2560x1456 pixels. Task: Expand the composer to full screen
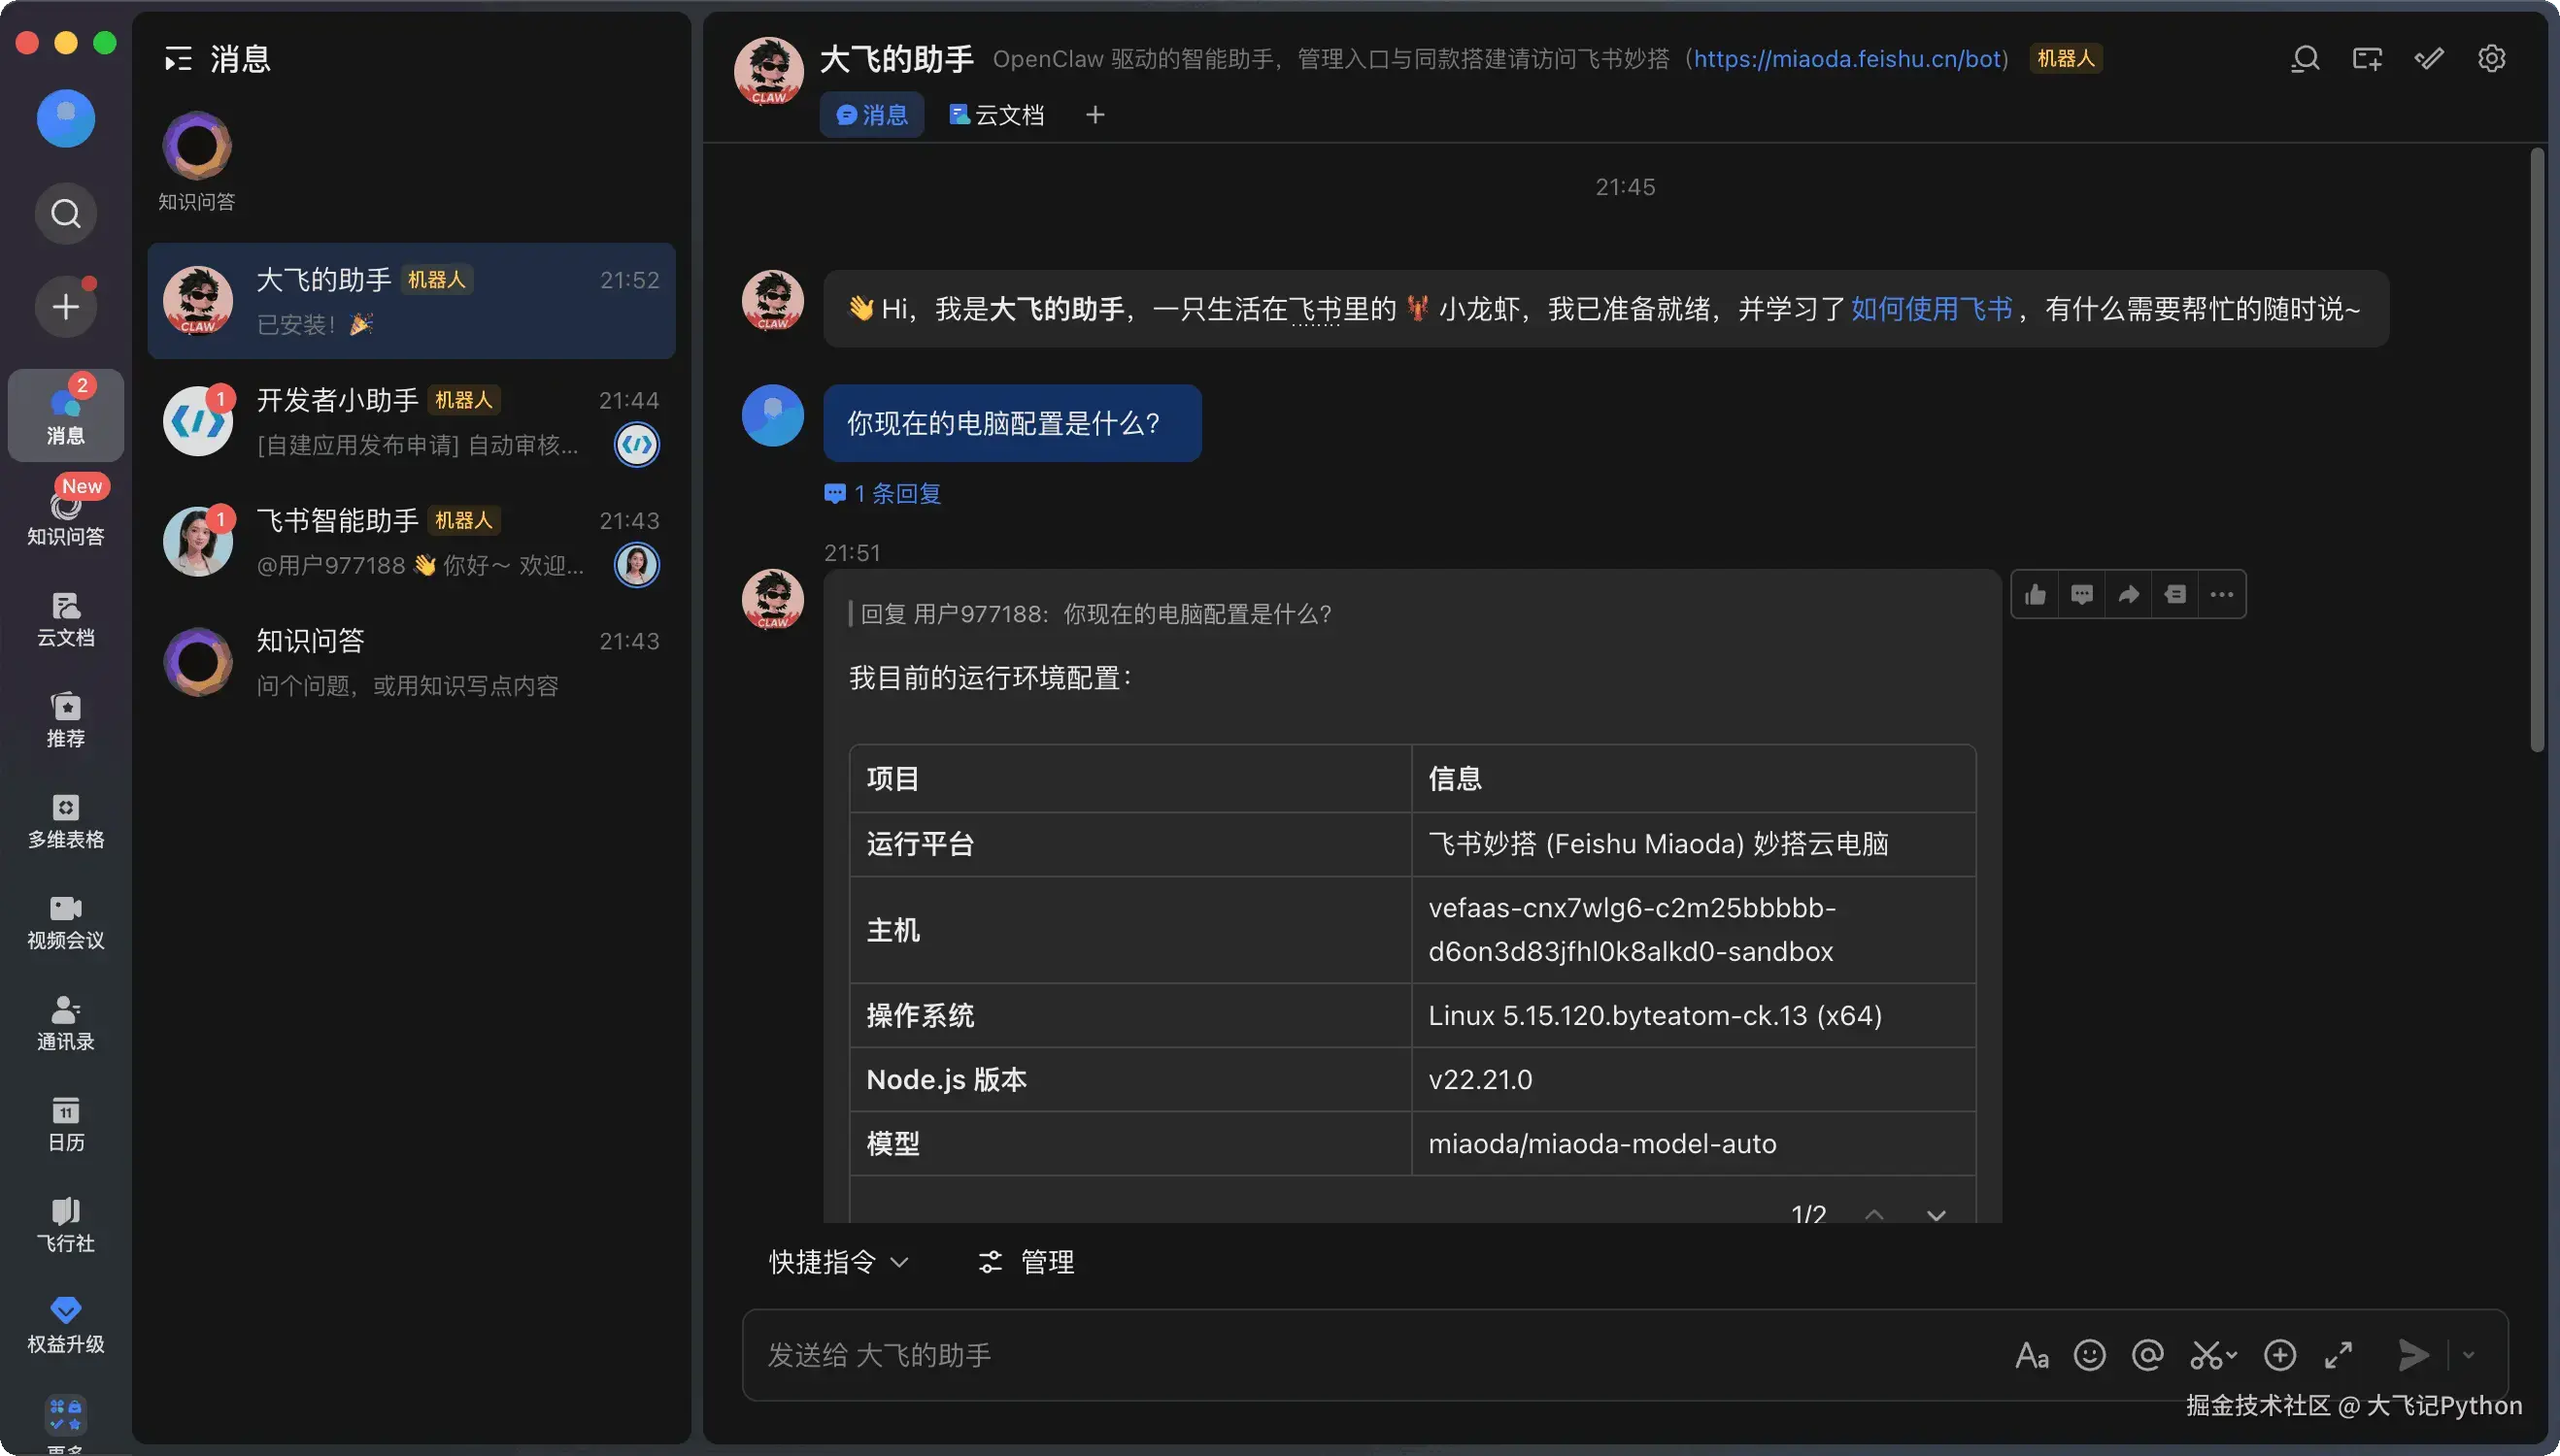pyautogui.click(x=2339, y=1355)
